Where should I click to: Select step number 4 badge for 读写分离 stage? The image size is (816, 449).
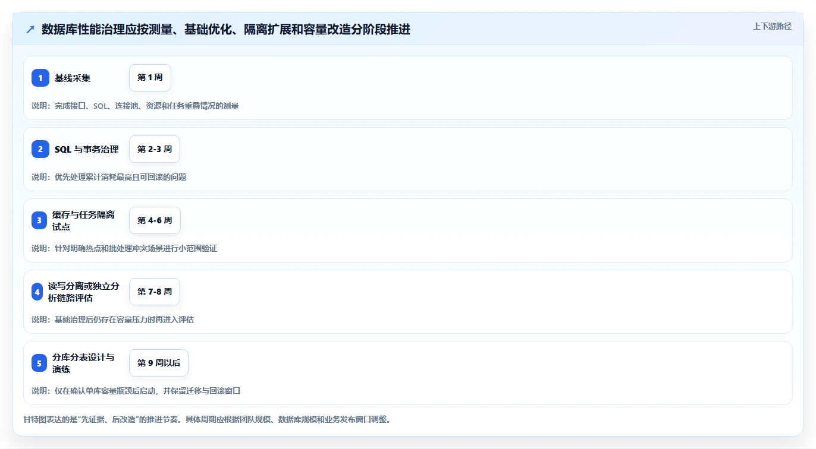click(x=37, y=292)
